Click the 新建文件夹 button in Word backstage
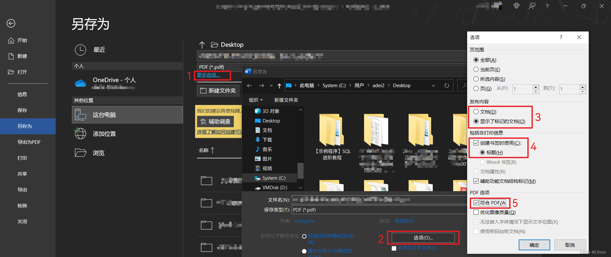Screen dimensions: 611x257 click(x=218, y=91)
